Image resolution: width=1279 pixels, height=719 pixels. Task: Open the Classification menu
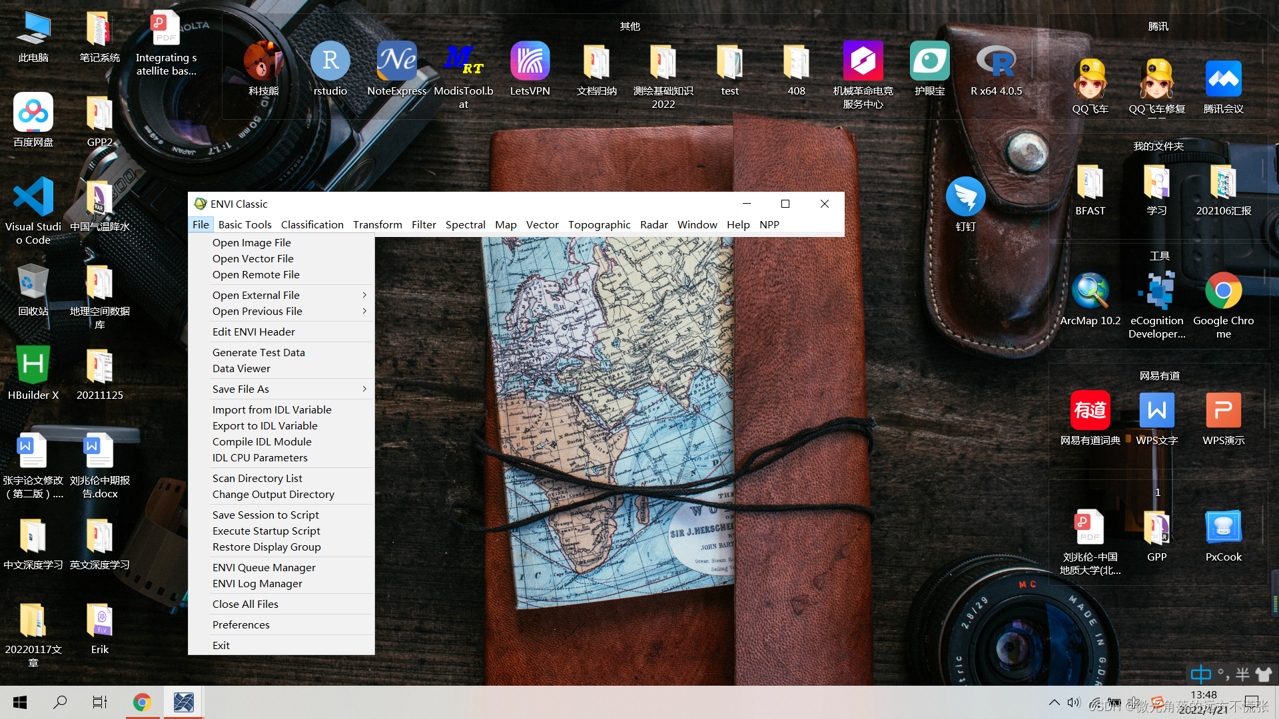(312, 224)
